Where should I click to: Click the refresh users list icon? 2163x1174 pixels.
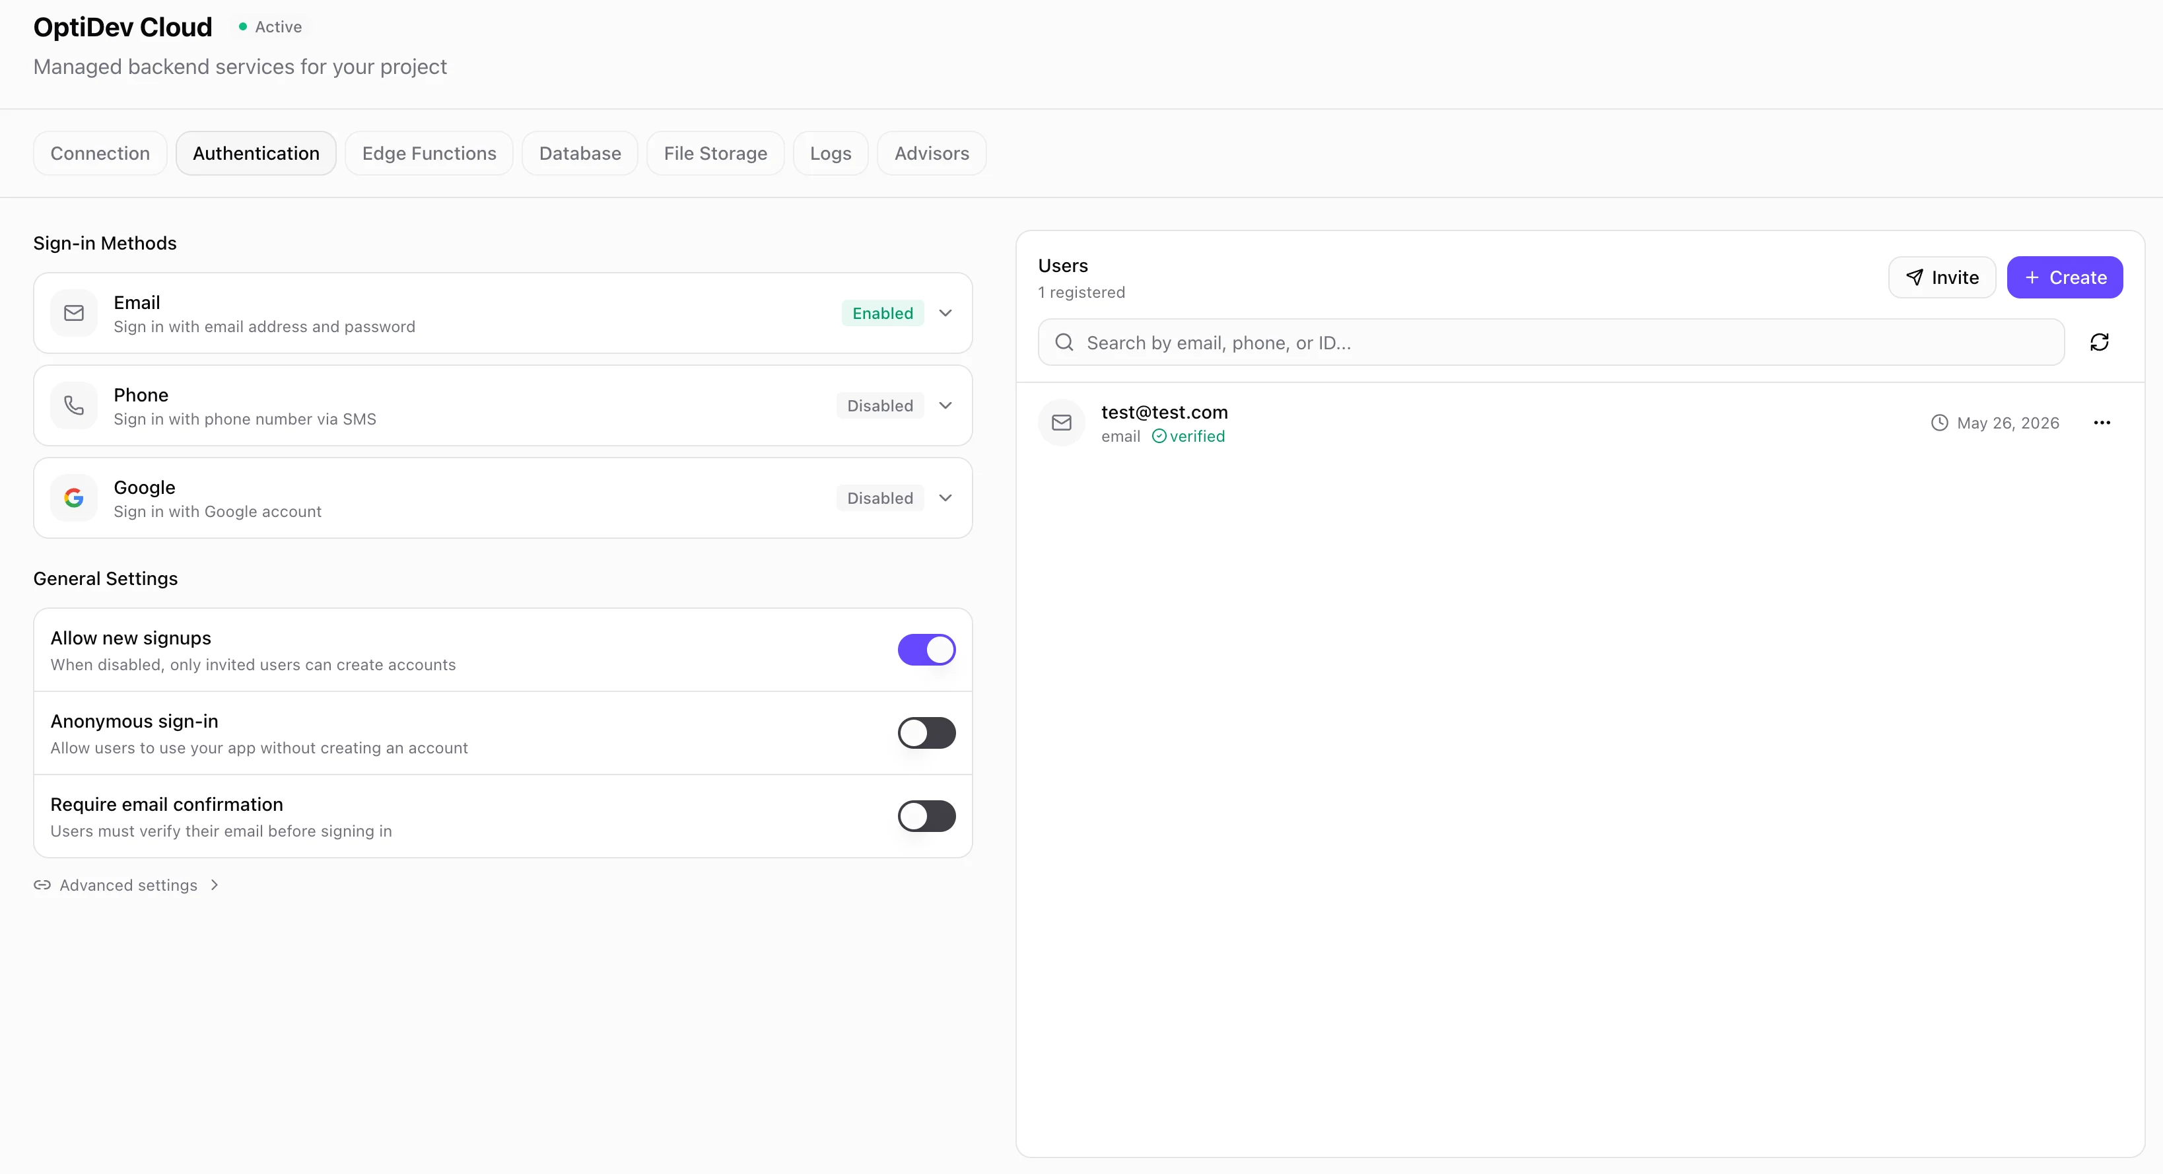tap(2099, 342)
